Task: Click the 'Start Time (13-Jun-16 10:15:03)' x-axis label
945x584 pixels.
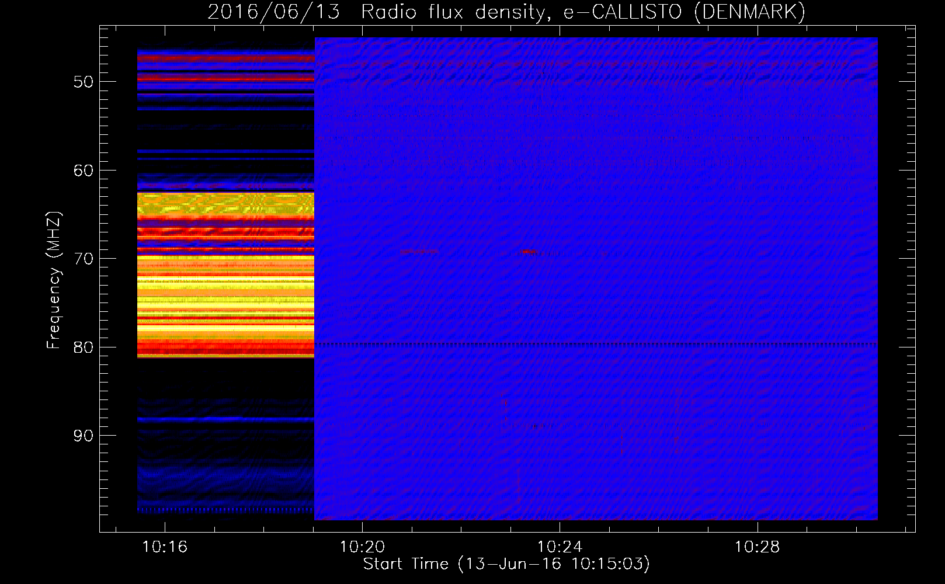Action: pyautogui.click(x=506, y=564)
